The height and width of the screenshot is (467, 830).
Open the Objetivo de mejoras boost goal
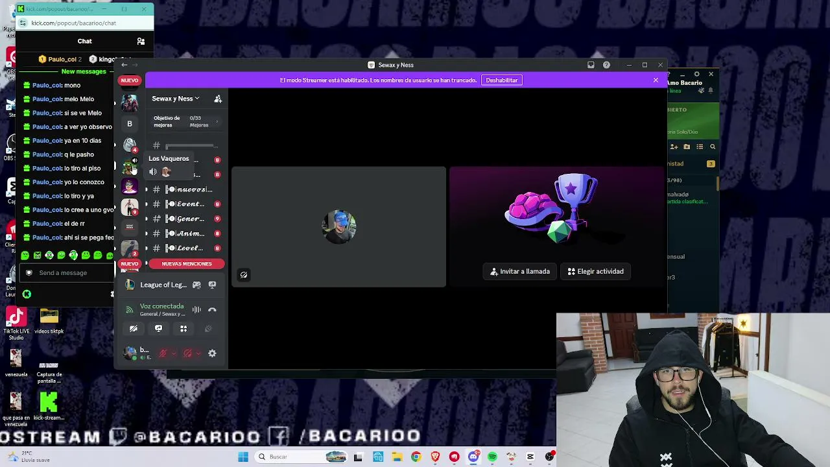[x=185, y=121]
